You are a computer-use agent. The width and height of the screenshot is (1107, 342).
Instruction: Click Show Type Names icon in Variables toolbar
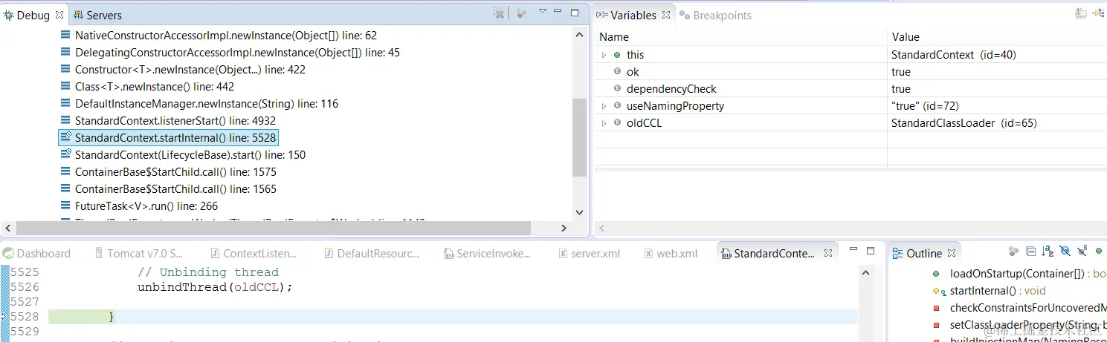(x=1081, y=13)
